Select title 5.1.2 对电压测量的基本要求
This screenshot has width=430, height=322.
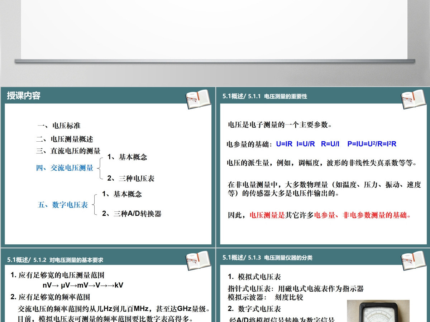[x=55, y=260]
